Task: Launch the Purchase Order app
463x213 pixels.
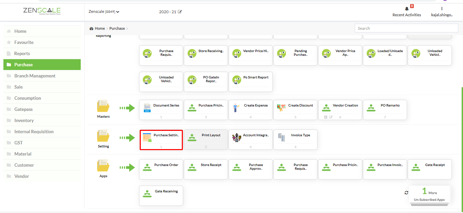Action: (161, 169)
